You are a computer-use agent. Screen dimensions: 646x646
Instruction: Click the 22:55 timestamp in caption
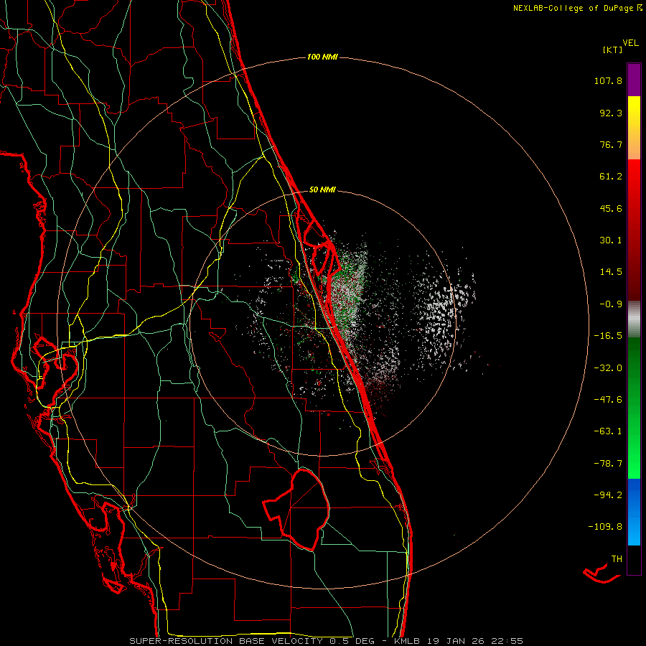tap(507, 641)
